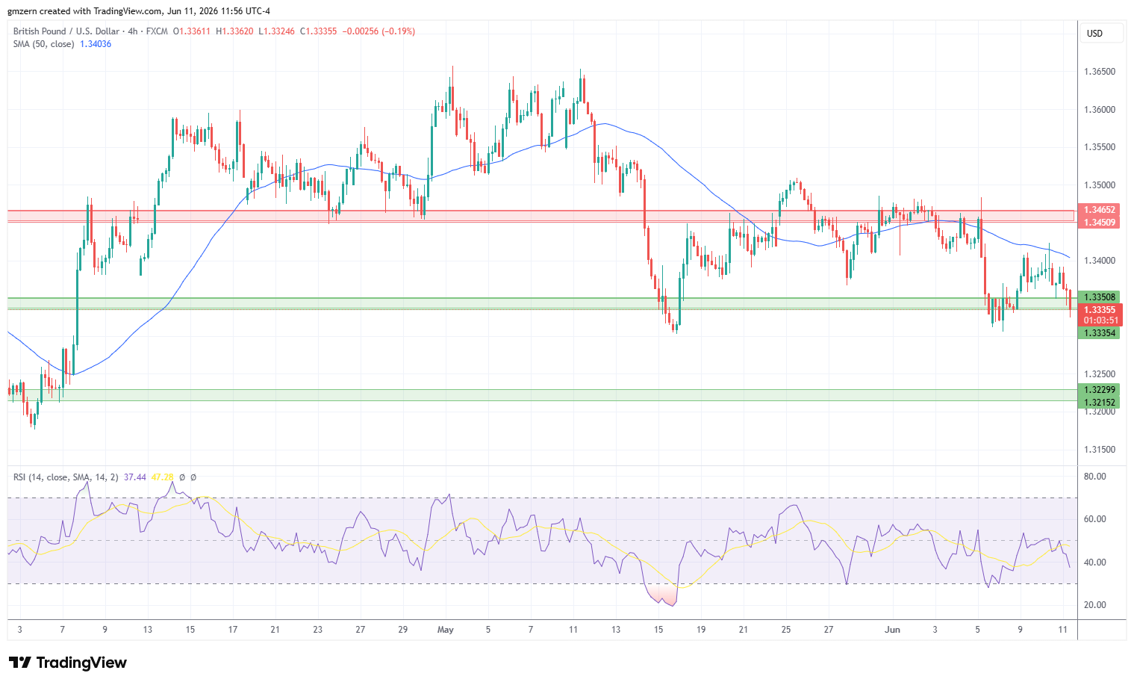Click the TradingView logo at the bottom
This screenshot has width=1134, height=685.
coord(68,663)
